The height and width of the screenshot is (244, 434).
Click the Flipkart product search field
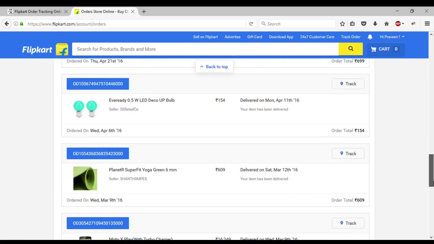click(x=205, y=49)
